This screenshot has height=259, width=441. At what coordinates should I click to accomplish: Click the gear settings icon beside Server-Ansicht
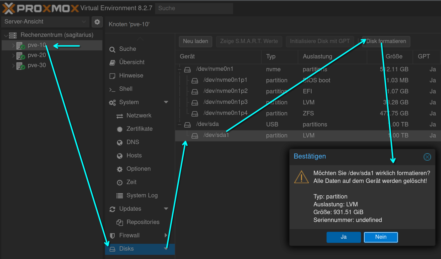97,22
